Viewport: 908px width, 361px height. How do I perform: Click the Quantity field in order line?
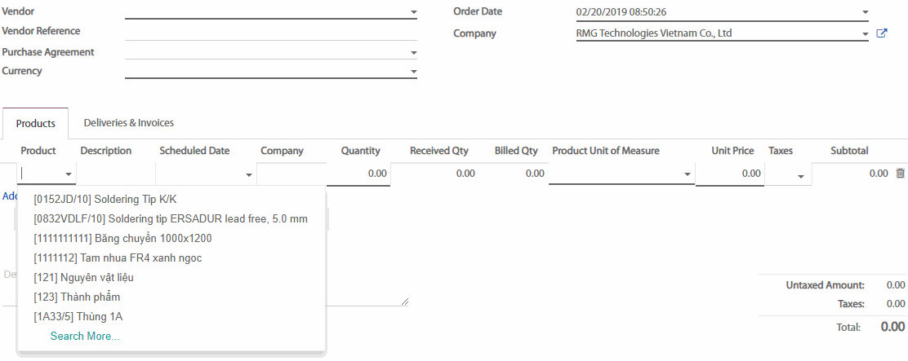(x=358, y=174)
